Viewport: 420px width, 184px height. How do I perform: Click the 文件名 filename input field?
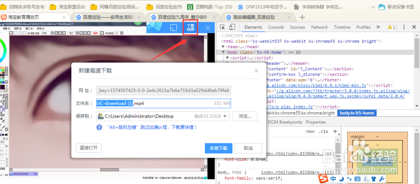(x=164, y=103)
